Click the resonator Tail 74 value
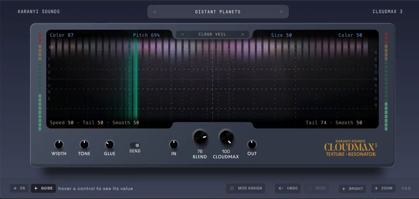419x199 pixels. tap(316, 123)
